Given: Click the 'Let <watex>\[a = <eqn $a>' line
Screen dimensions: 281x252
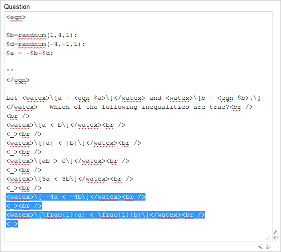Looking at the screenshot, I should [133, 98].
